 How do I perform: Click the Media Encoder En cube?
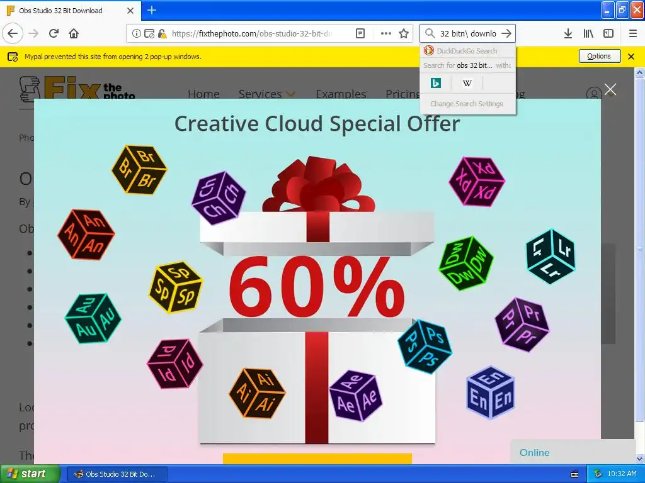491,392
